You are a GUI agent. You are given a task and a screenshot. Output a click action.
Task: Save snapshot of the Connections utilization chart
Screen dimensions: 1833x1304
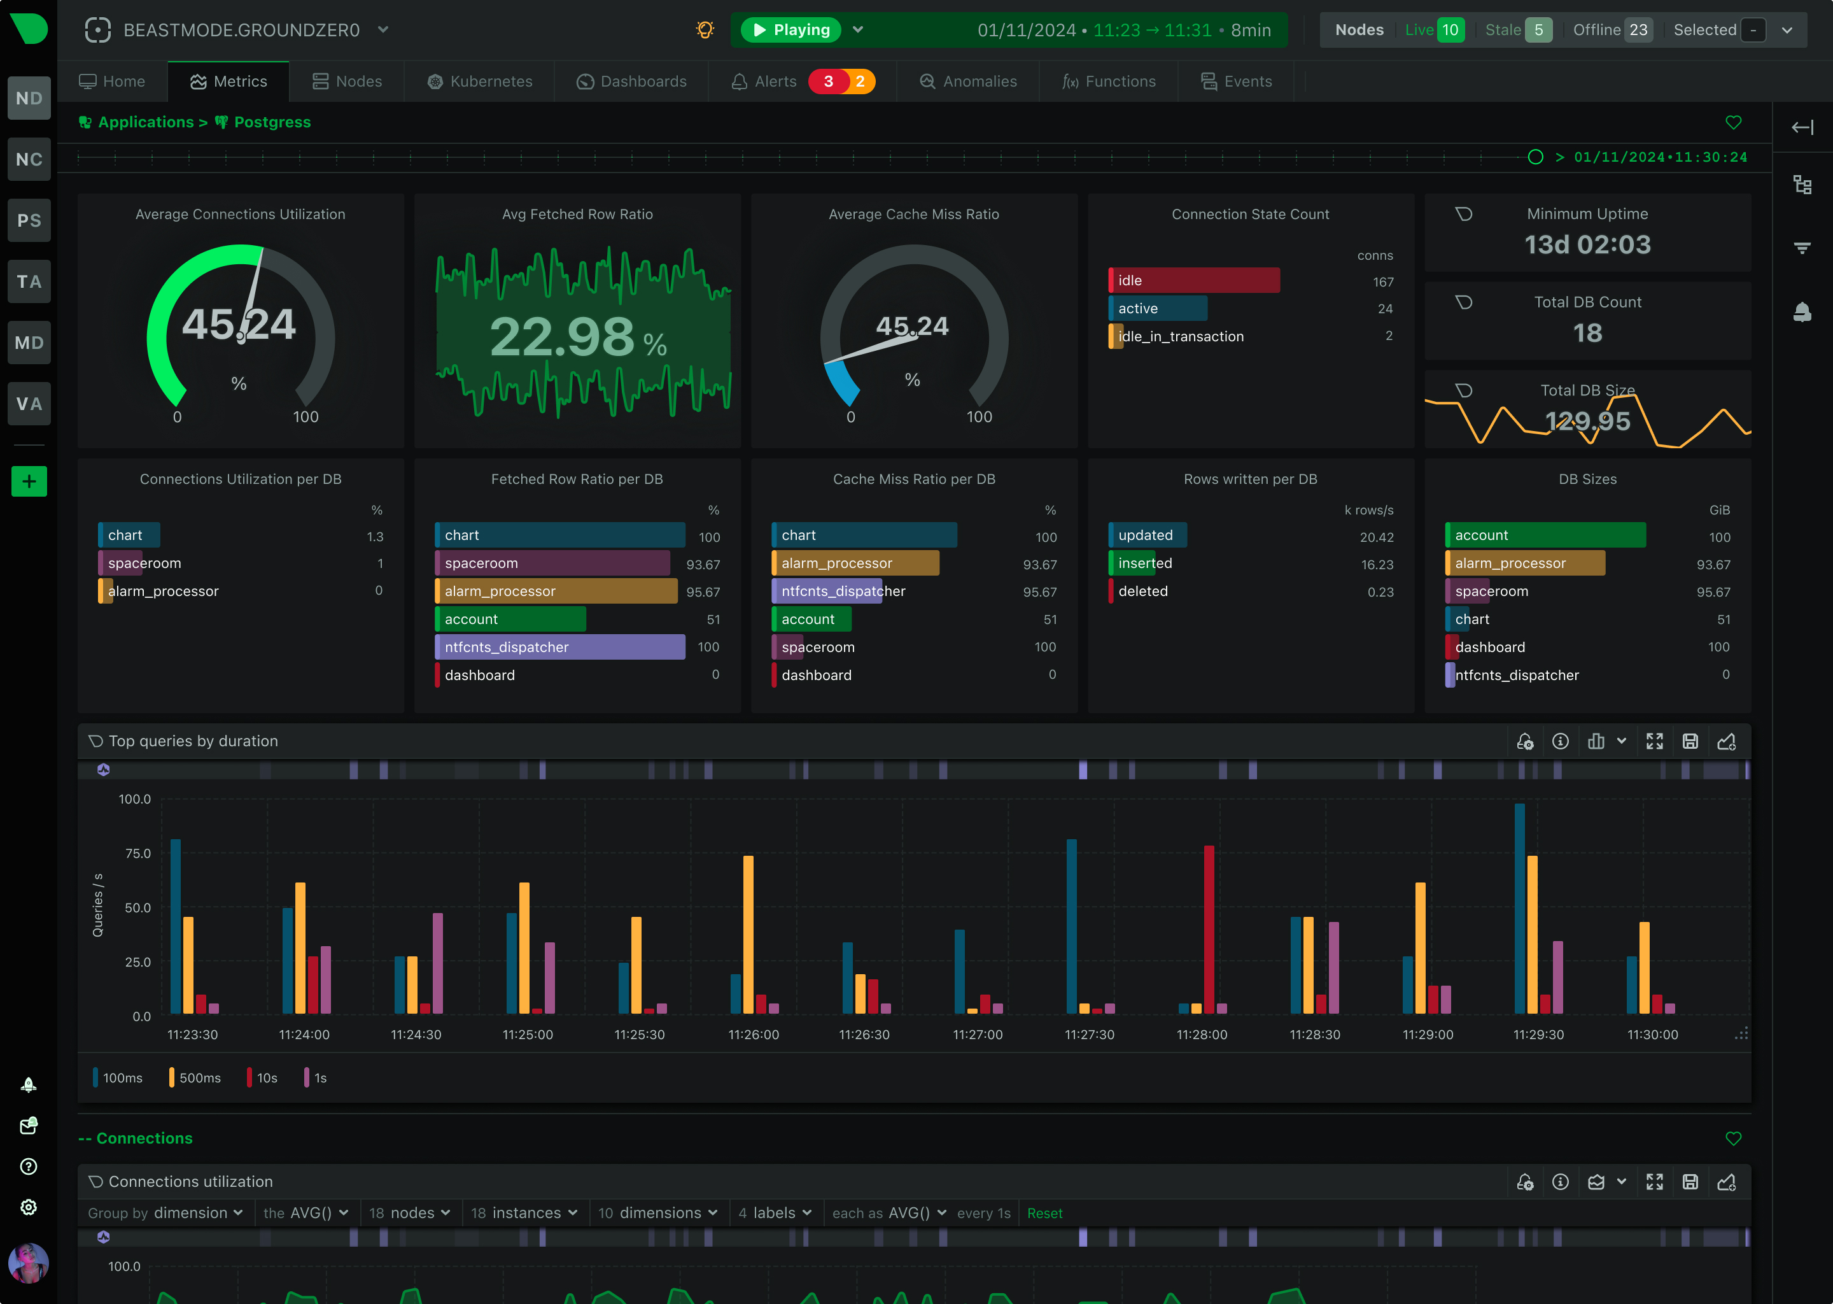[1691, 1181]
